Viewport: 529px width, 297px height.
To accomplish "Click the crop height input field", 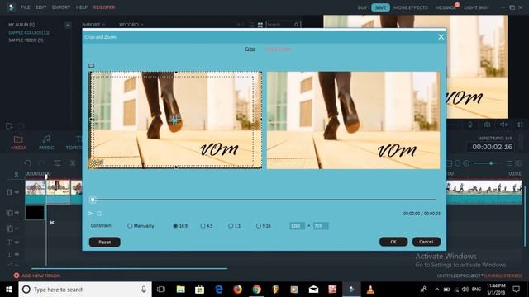I will 321,226.
